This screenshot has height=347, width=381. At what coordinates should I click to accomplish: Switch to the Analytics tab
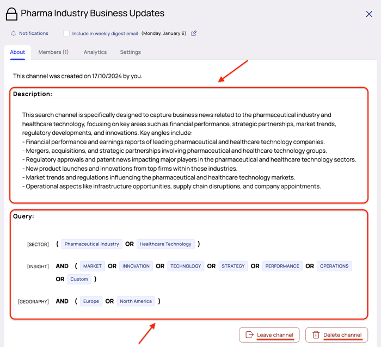pos(95,52)
